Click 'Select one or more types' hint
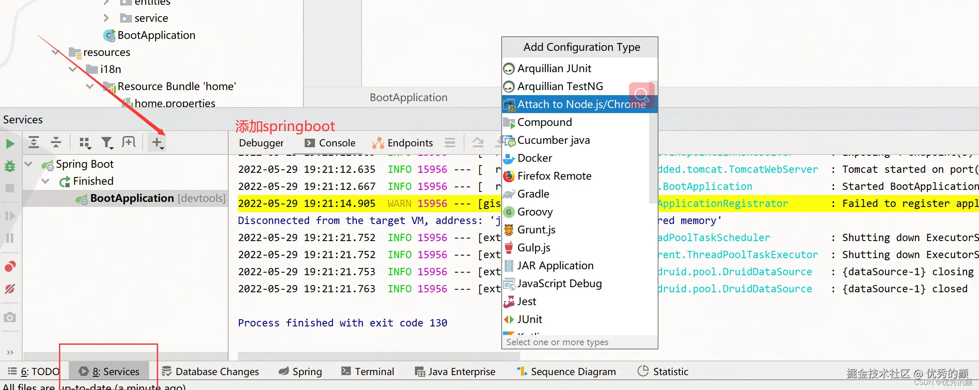This screenshot has width=979, height=390. 557,342
